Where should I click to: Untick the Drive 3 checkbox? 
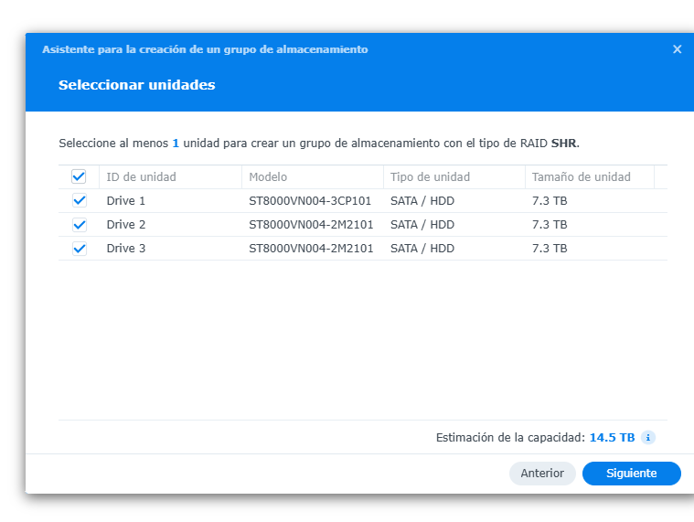pos(79,248)
